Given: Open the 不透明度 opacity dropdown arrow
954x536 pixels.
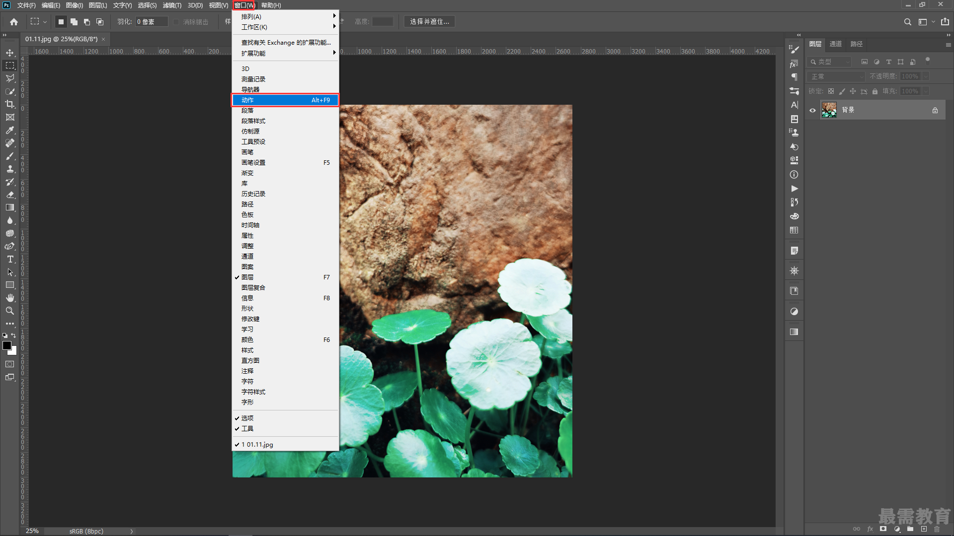Looking at the screenshot, I should click(926, 76).
